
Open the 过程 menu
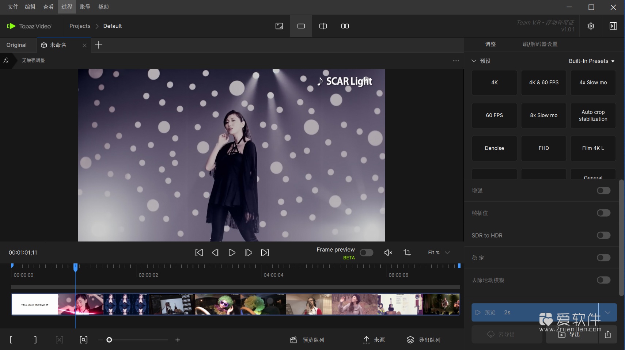67,7
